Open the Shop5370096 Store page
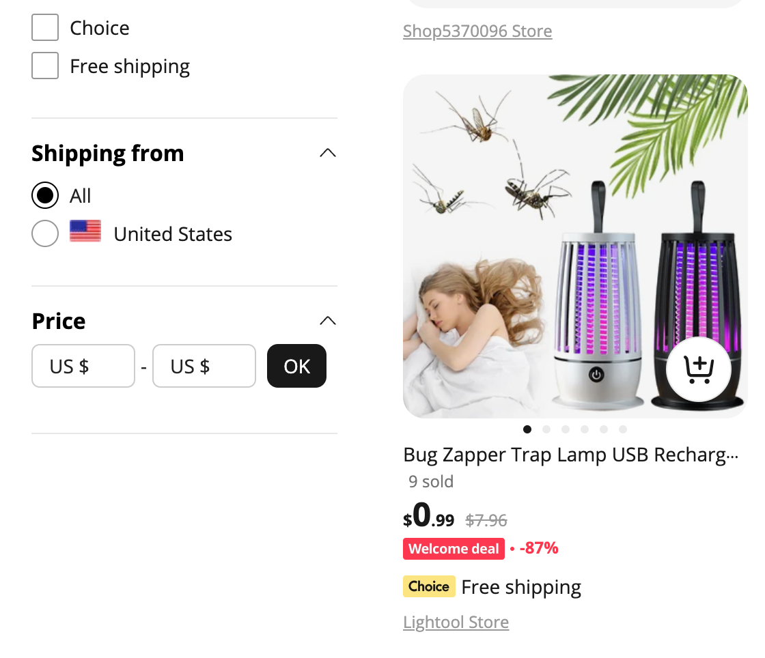 coord(477,31)
